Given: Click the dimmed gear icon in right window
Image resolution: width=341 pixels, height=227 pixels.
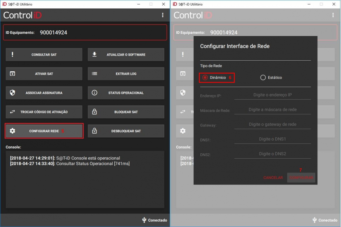Looking at the screenshot, I should 183,131.
